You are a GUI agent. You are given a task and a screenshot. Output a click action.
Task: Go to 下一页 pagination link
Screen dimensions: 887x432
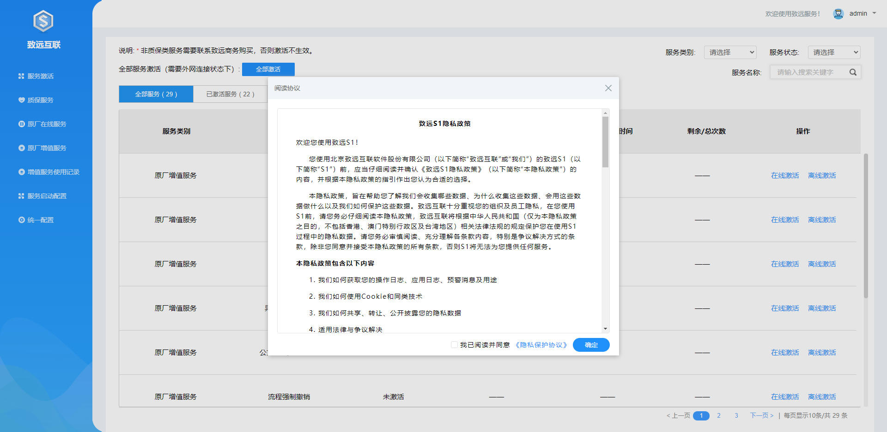(762, 415)
